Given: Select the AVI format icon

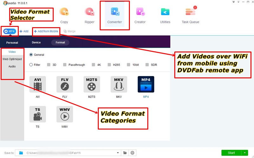Looking at the screenshot, I should pyautogui.click(x=37, y=84).
